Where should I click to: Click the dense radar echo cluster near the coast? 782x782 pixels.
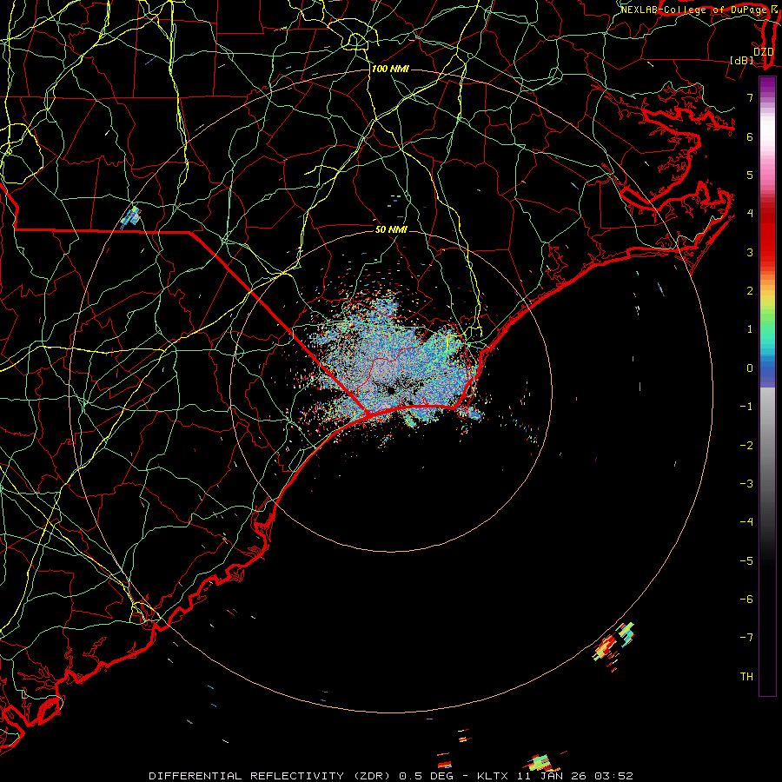[394, 364]
